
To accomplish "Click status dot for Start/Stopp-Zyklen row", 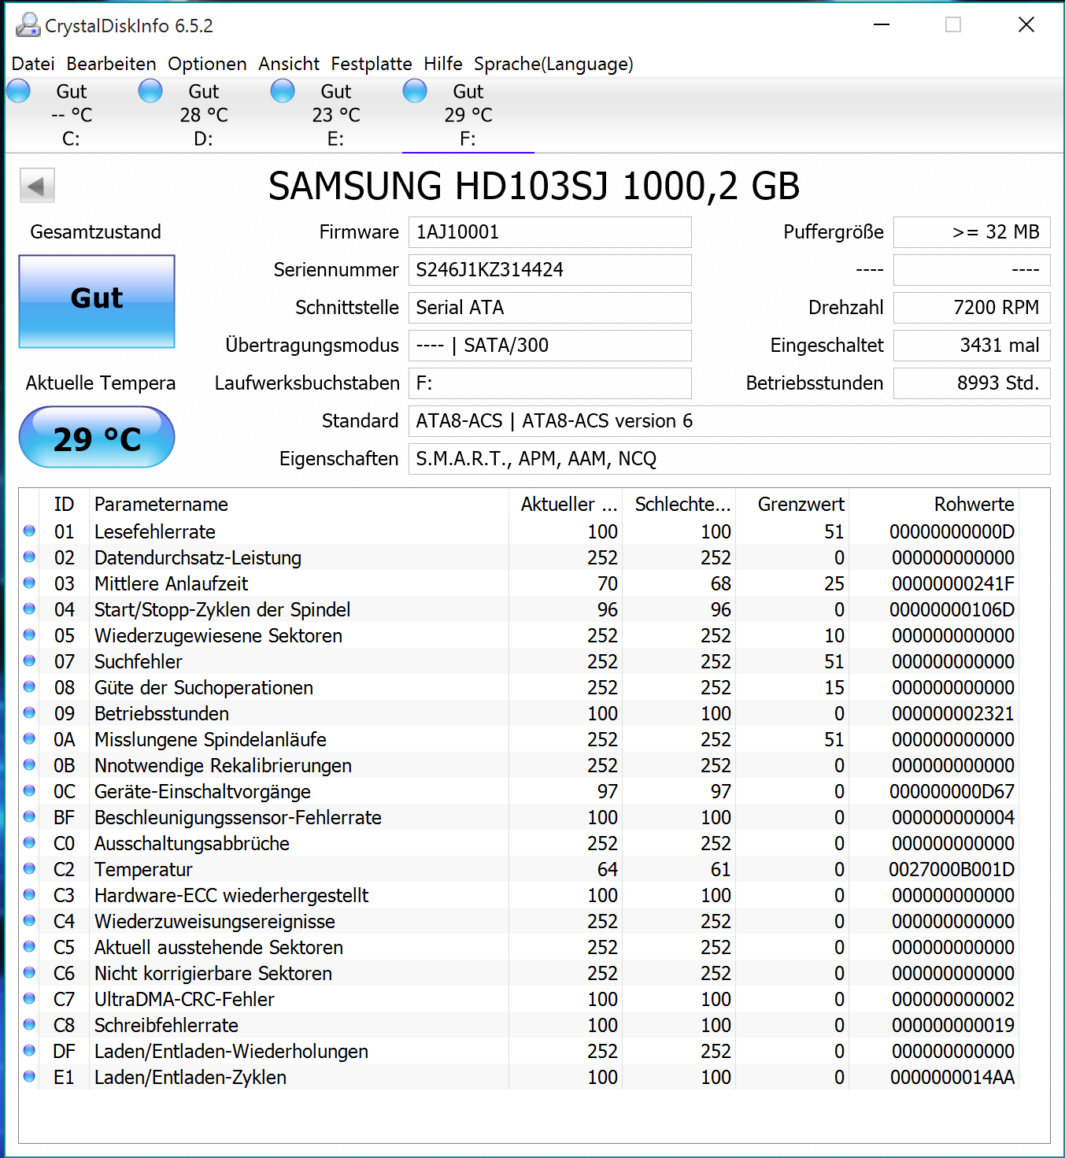I will point(29,609).
